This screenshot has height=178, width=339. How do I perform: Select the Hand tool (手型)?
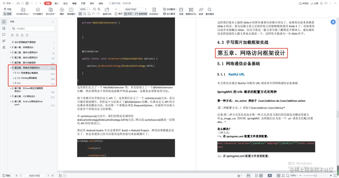point(7,9)
